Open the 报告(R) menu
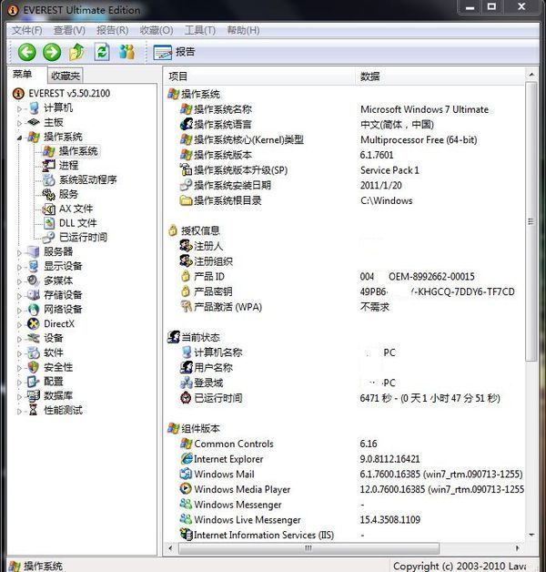The width and height of the screenshot is (546, 572). [x=112, y=30]
